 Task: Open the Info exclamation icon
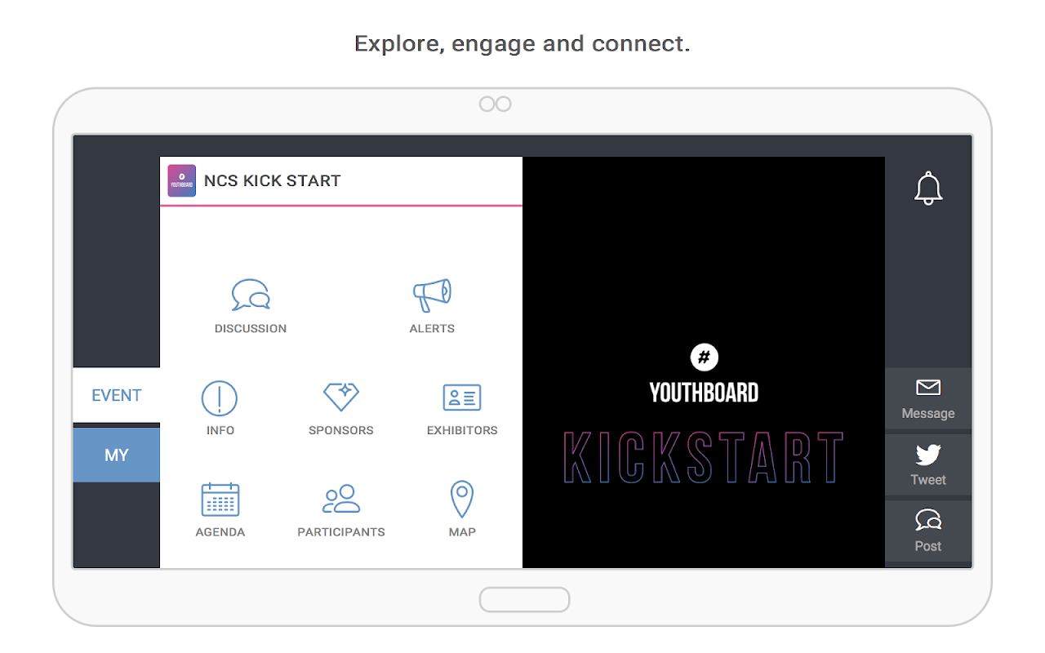220,398
